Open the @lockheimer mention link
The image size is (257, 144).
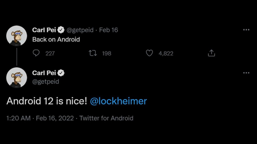click(118, 101)
